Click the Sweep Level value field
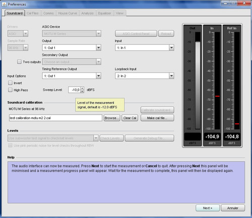The width and height of the screenshot is (252, 218). pyautogui.click(x=75, y=90)
